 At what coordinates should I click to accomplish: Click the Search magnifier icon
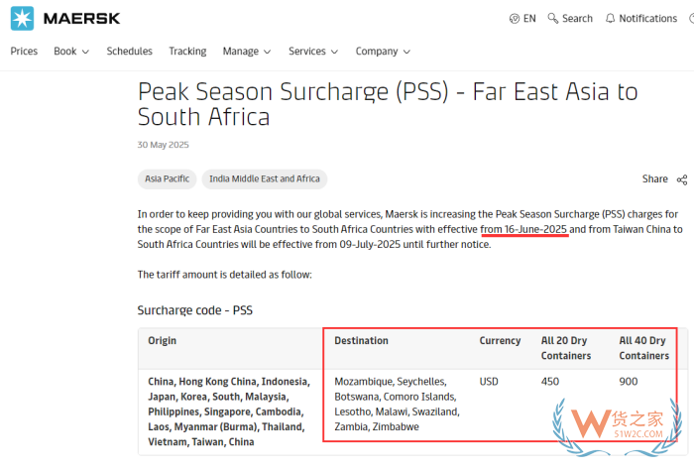click(x=552, y=18)
